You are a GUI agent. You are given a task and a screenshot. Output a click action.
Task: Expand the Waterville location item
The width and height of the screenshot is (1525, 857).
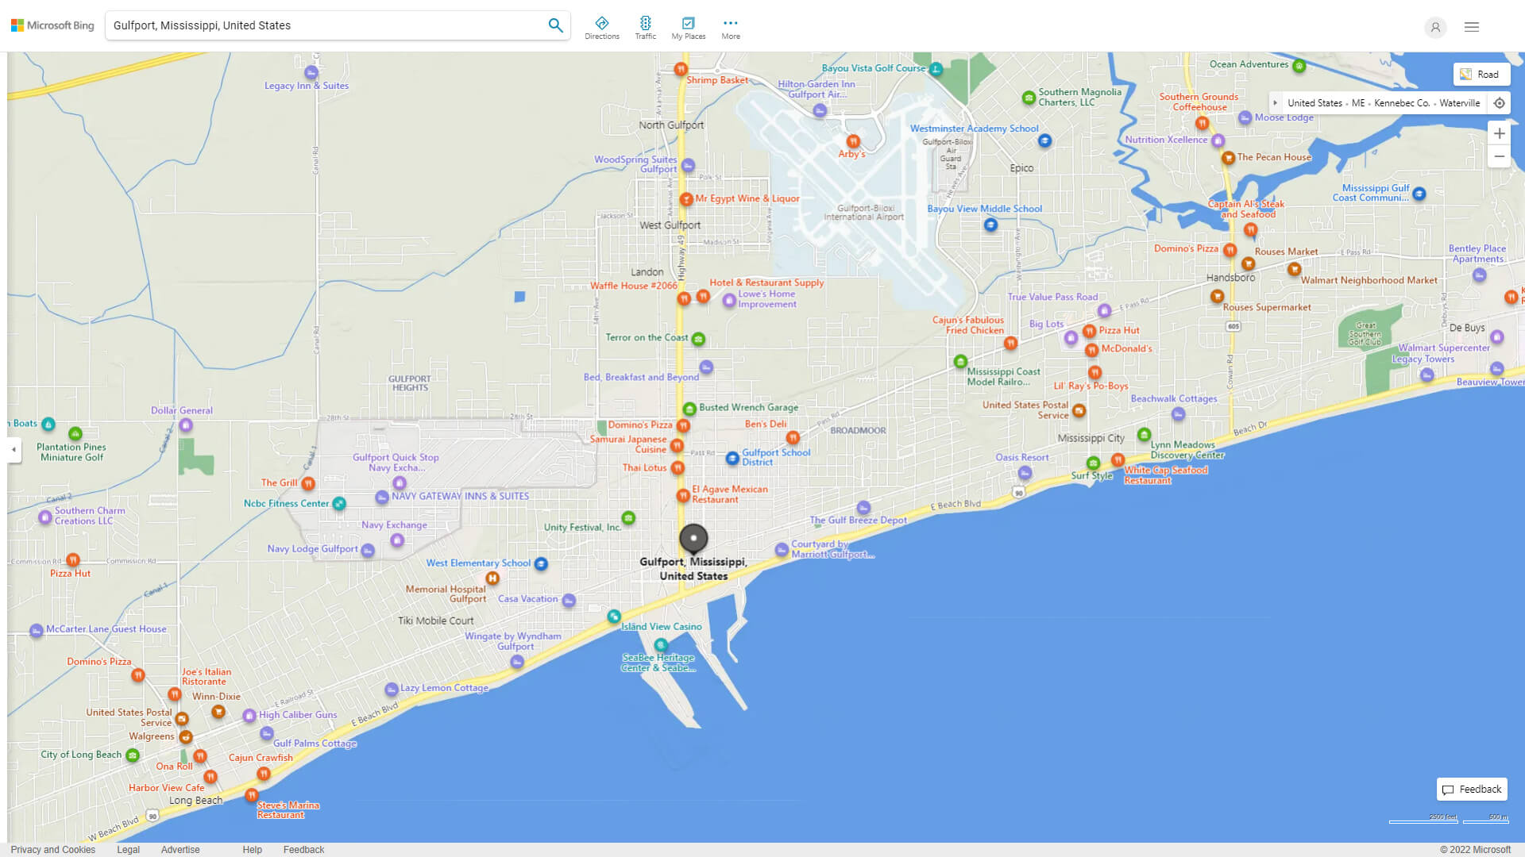pos(1276,102)
